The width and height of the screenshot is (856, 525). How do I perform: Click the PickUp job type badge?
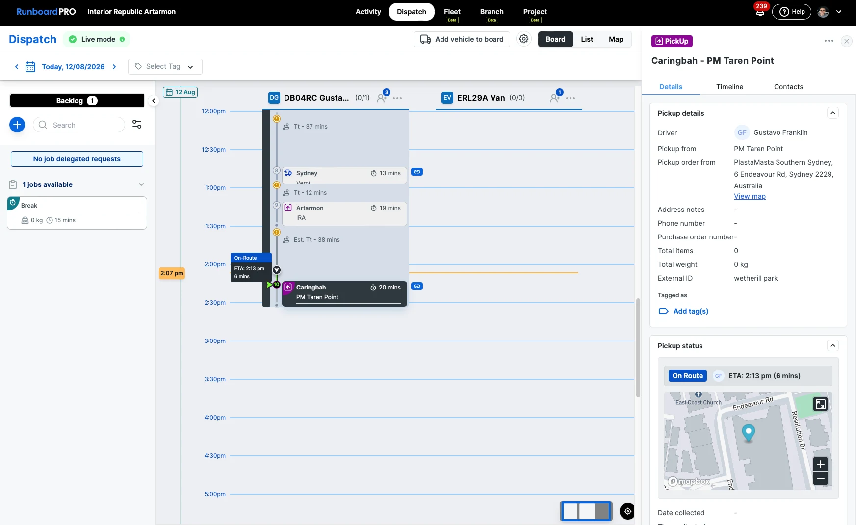pos(672,41)
